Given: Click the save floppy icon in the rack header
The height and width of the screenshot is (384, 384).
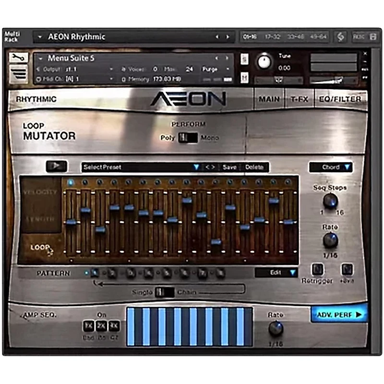Looking at the screenshot, I should (x=373, y=37).
